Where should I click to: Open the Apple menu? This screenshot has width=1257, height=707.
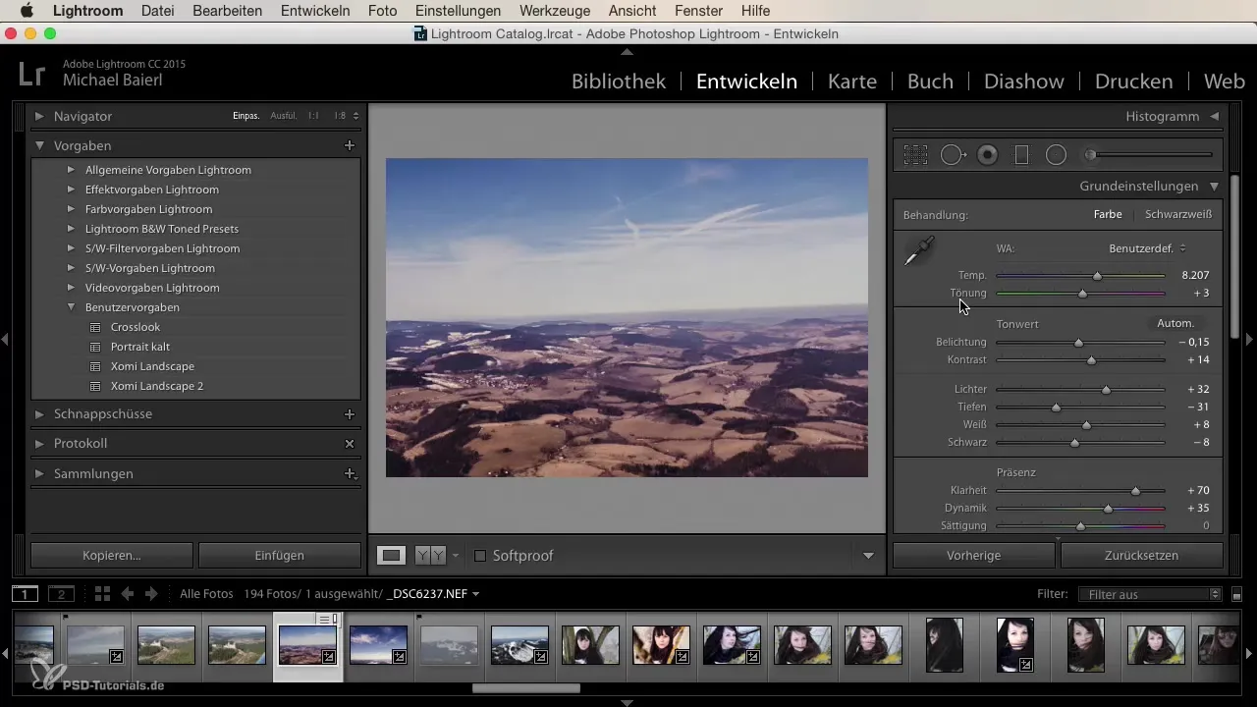(x=27, y=11)
